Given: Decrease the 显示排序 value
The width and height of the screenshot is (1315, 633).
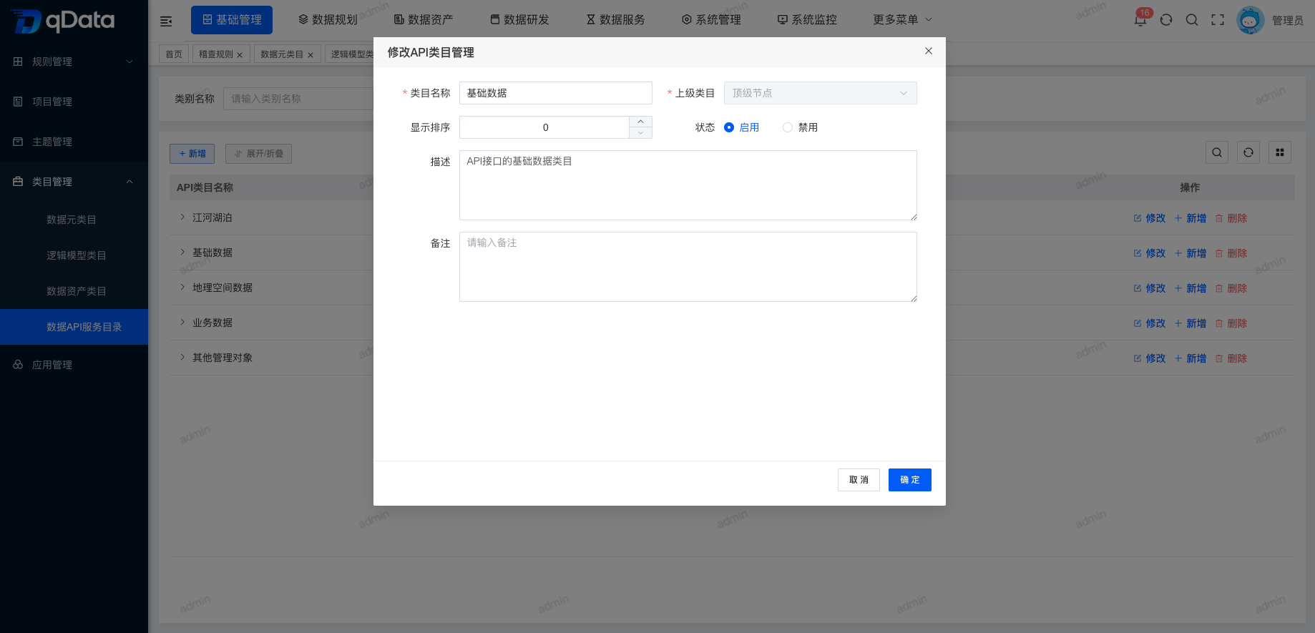Looking at the screenshot, I should [640, 133].
